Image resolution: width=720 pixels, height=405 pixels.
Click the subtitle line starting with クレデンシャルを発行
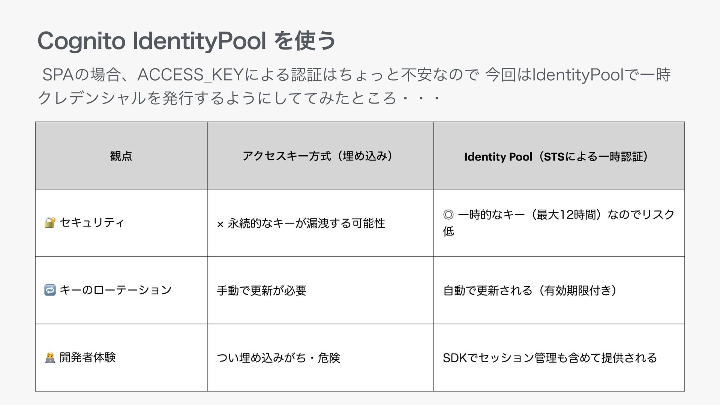pos(239,98)
